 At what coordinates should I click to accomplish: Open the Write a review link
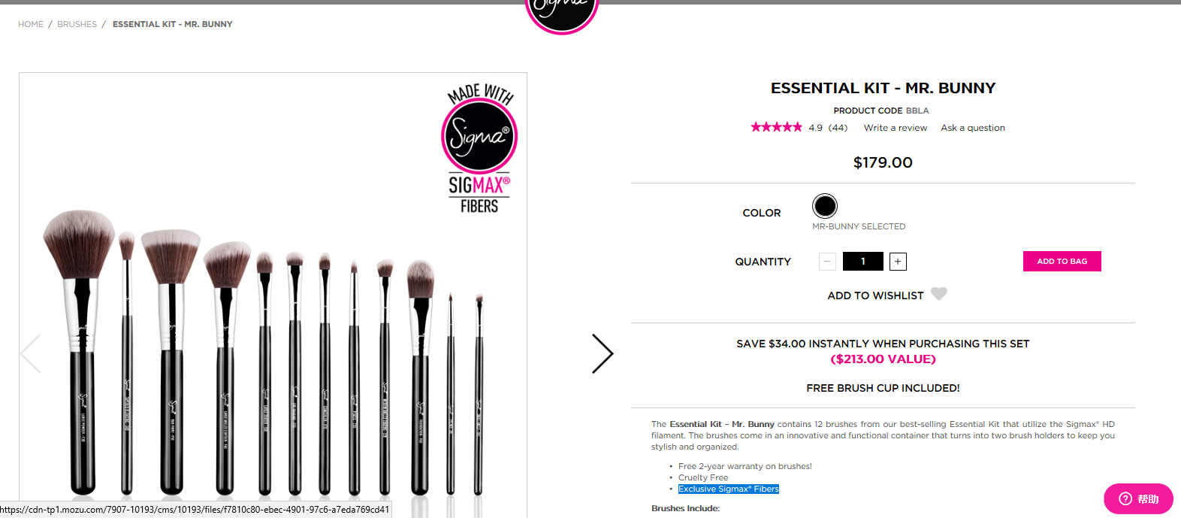(896, 128)
